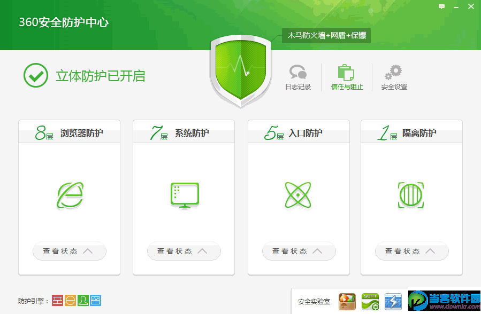Expand 查看状态 under 浏览器防护
The image size is (481, 314).
pyautogui.click(x=70, y=252)
